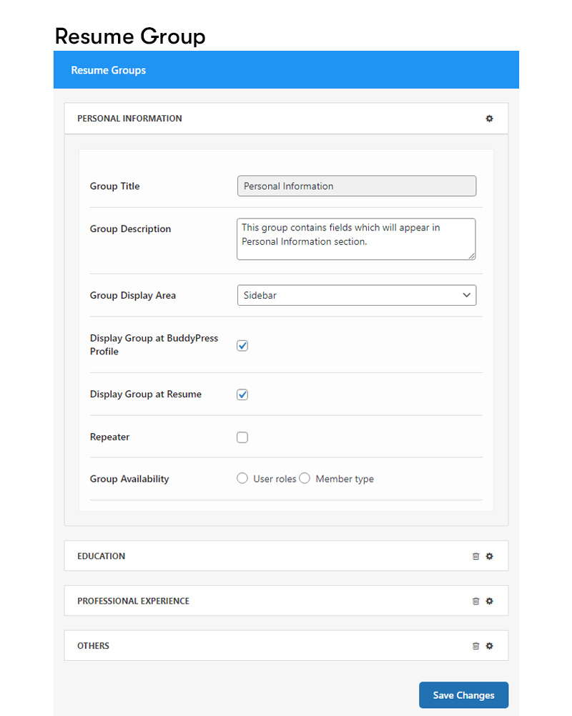
Task: Open Personal Information group settings gear
Action: coord(489,119)
